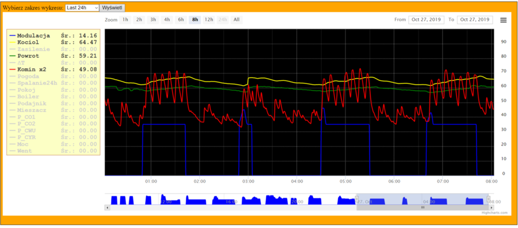The width and height of the screenshot is (518, 228).
Task: Show the Boiler series
Action: point(28,96)
